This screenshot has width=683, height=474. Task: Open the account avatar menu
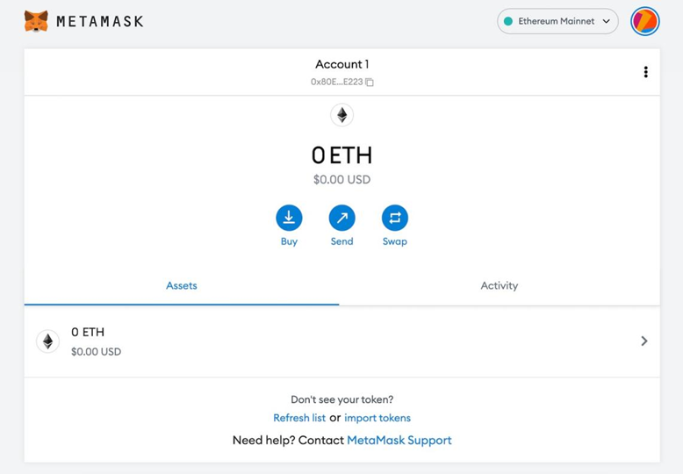[x=645, y=21]
